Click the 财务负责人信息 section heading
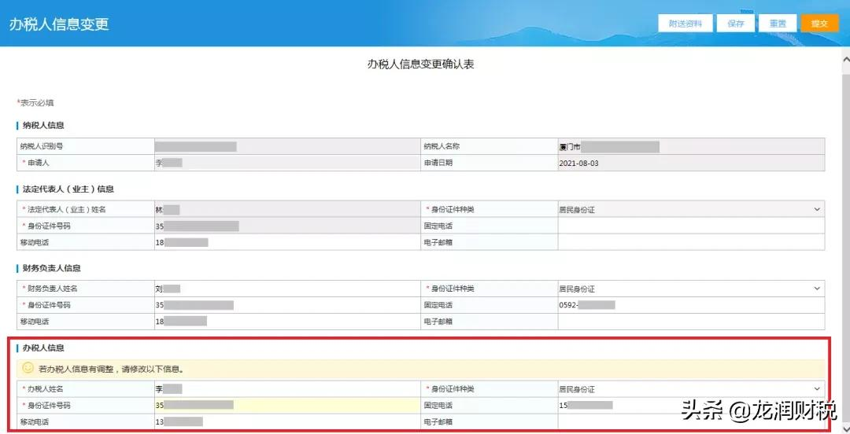The image size is (850, 434). [x=51, y=268]
